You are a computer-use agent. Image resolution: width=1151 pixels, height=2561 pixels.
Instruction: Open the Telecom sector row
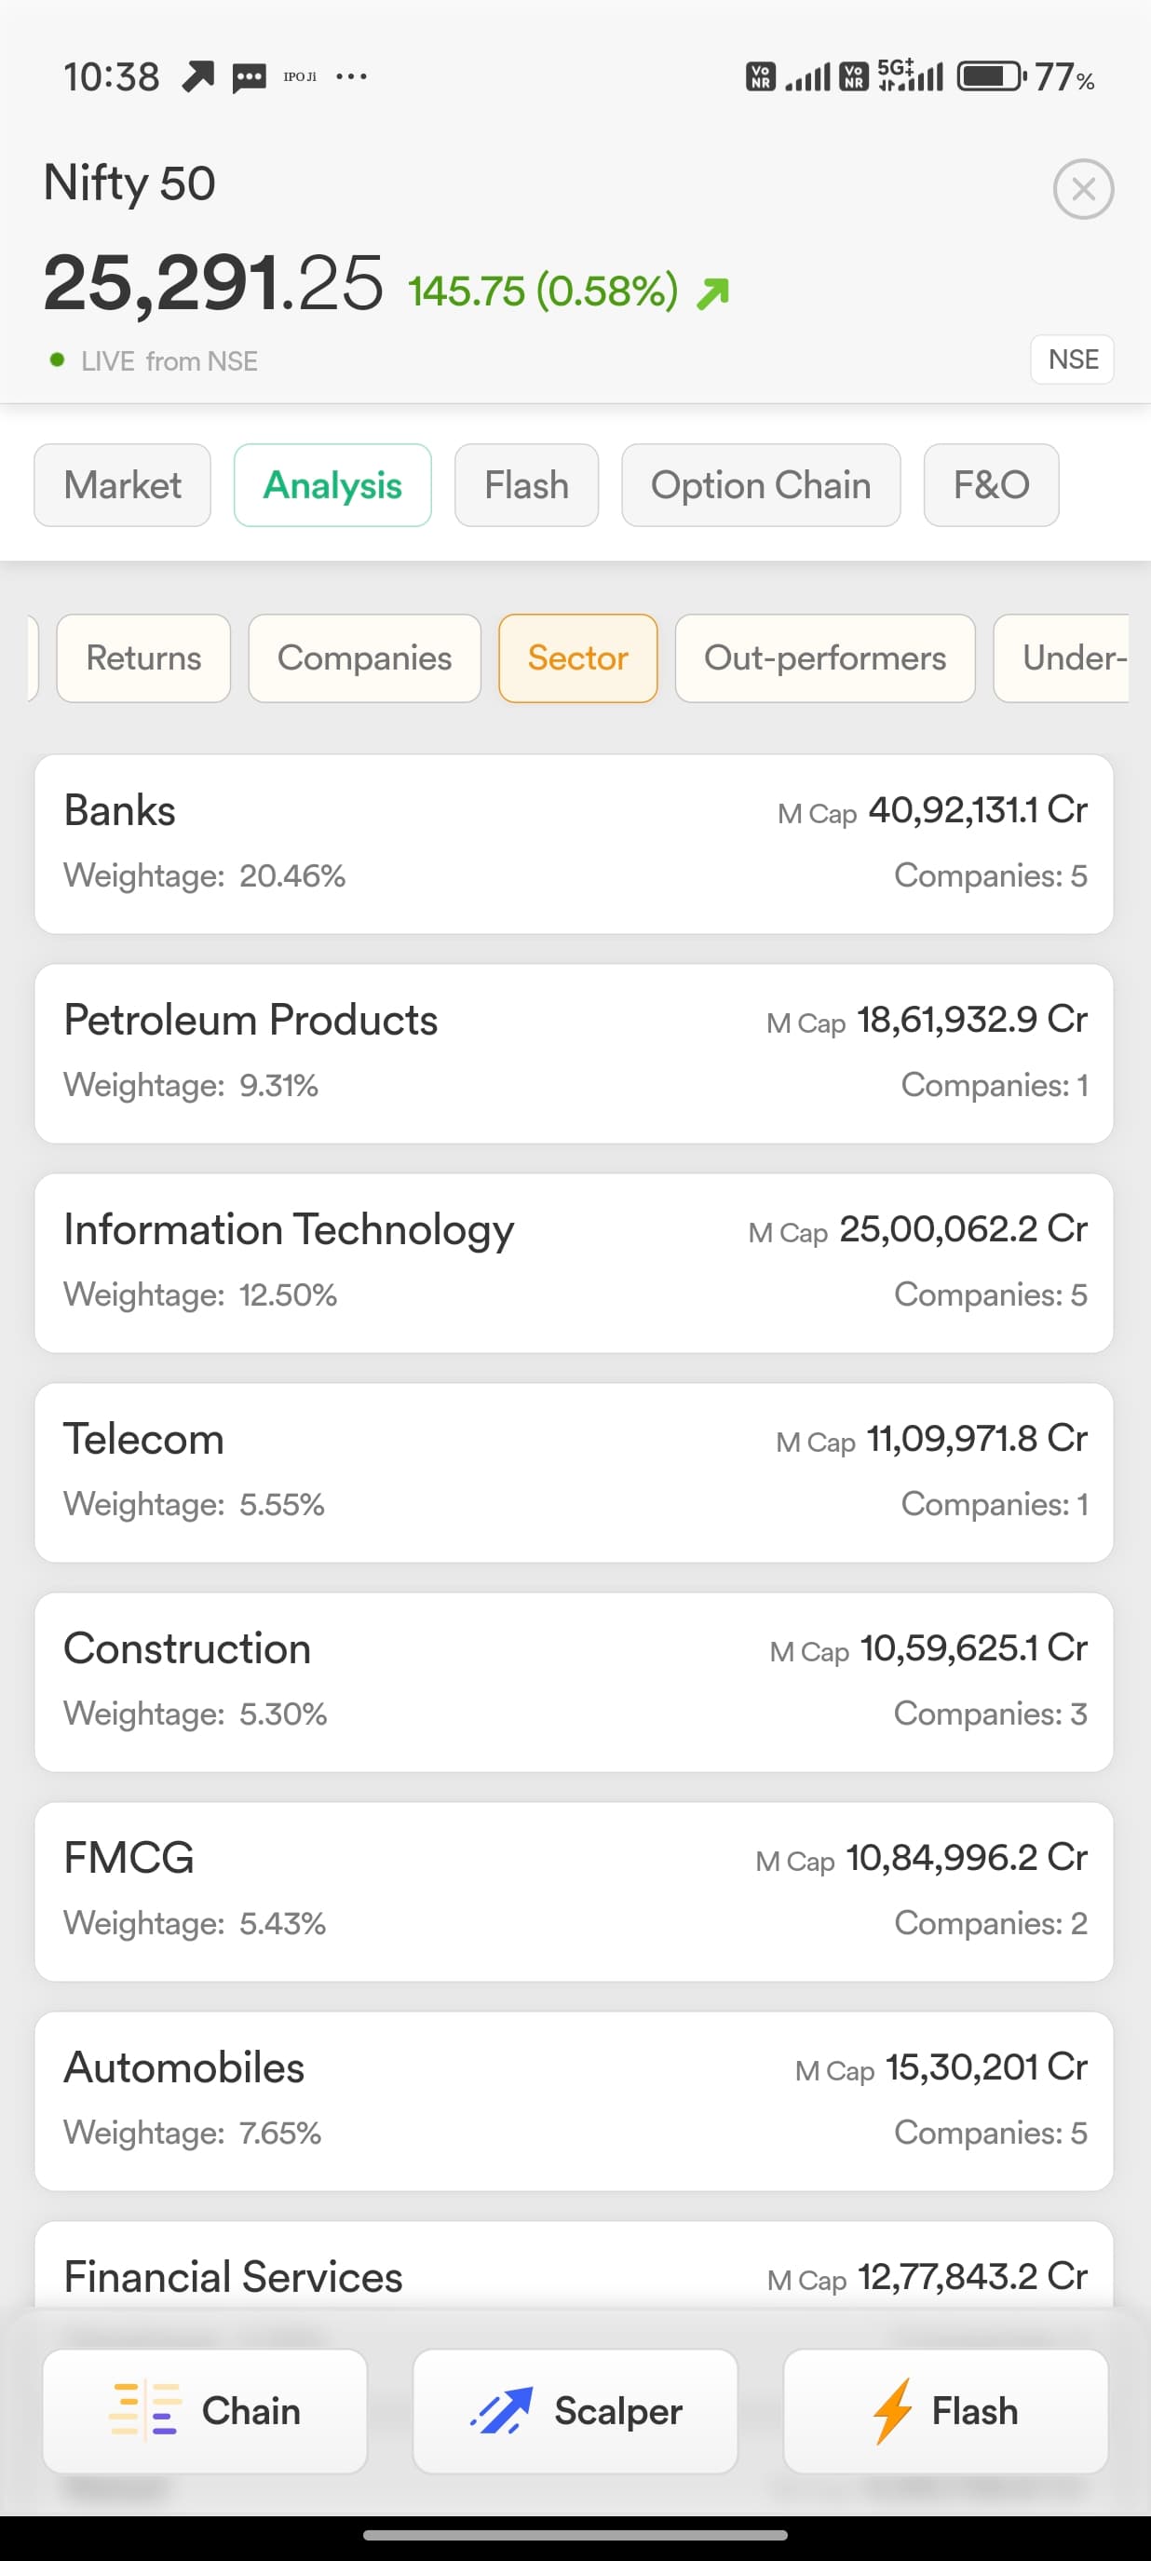[x=575, y=1471]
